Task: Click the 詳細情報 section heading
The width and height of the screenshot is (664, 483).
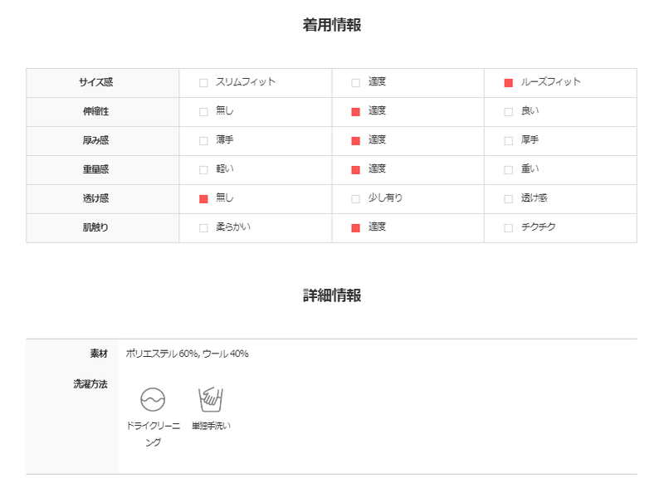Action: point(332,295)
